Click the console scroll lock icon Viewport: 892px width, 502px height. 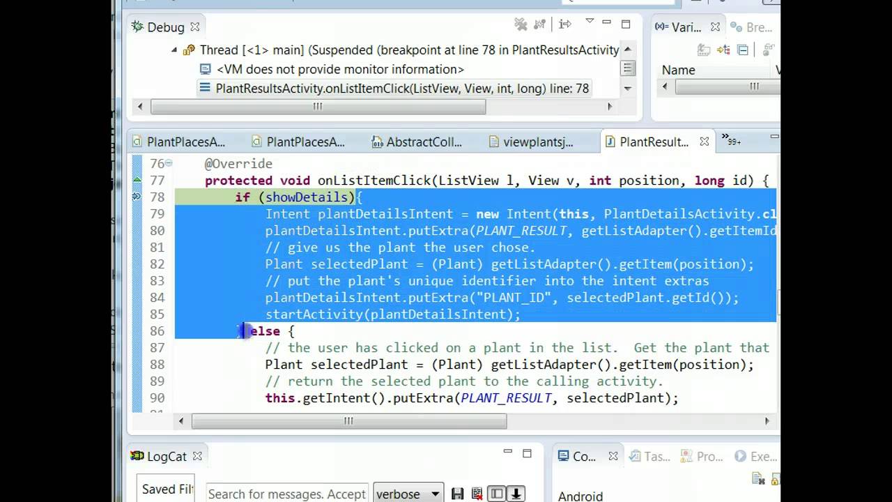[x=776, y=479]
